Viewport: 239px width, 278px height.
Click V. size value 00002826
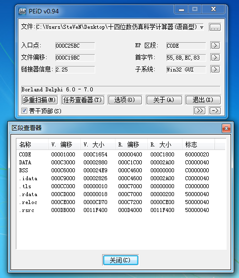95,178
